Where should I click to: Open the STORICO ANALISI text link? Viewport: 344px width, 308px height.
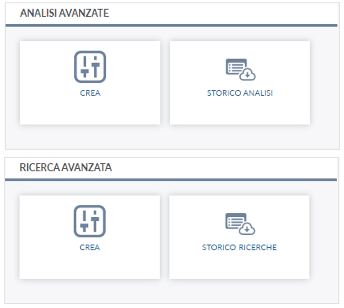[240, 93]
